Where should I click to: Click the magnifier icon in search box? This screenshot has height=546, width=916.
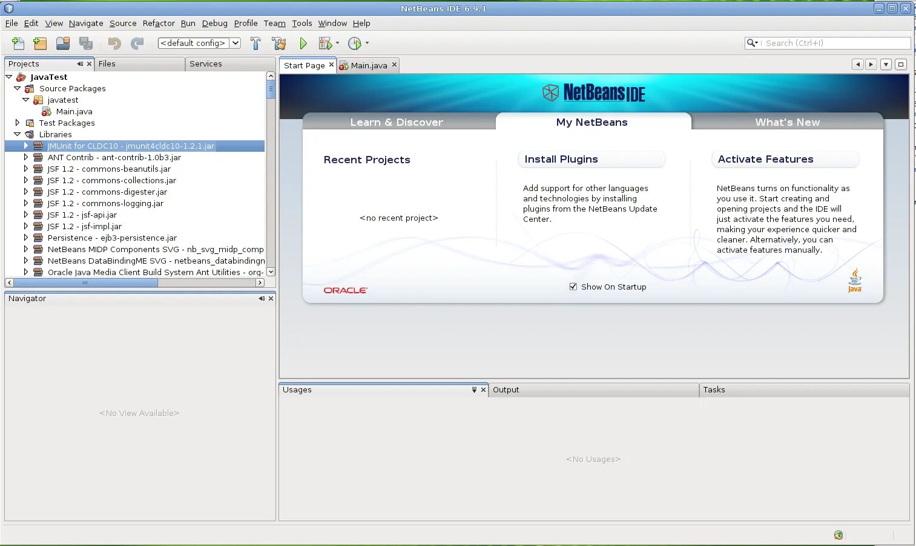coord(752,43)
